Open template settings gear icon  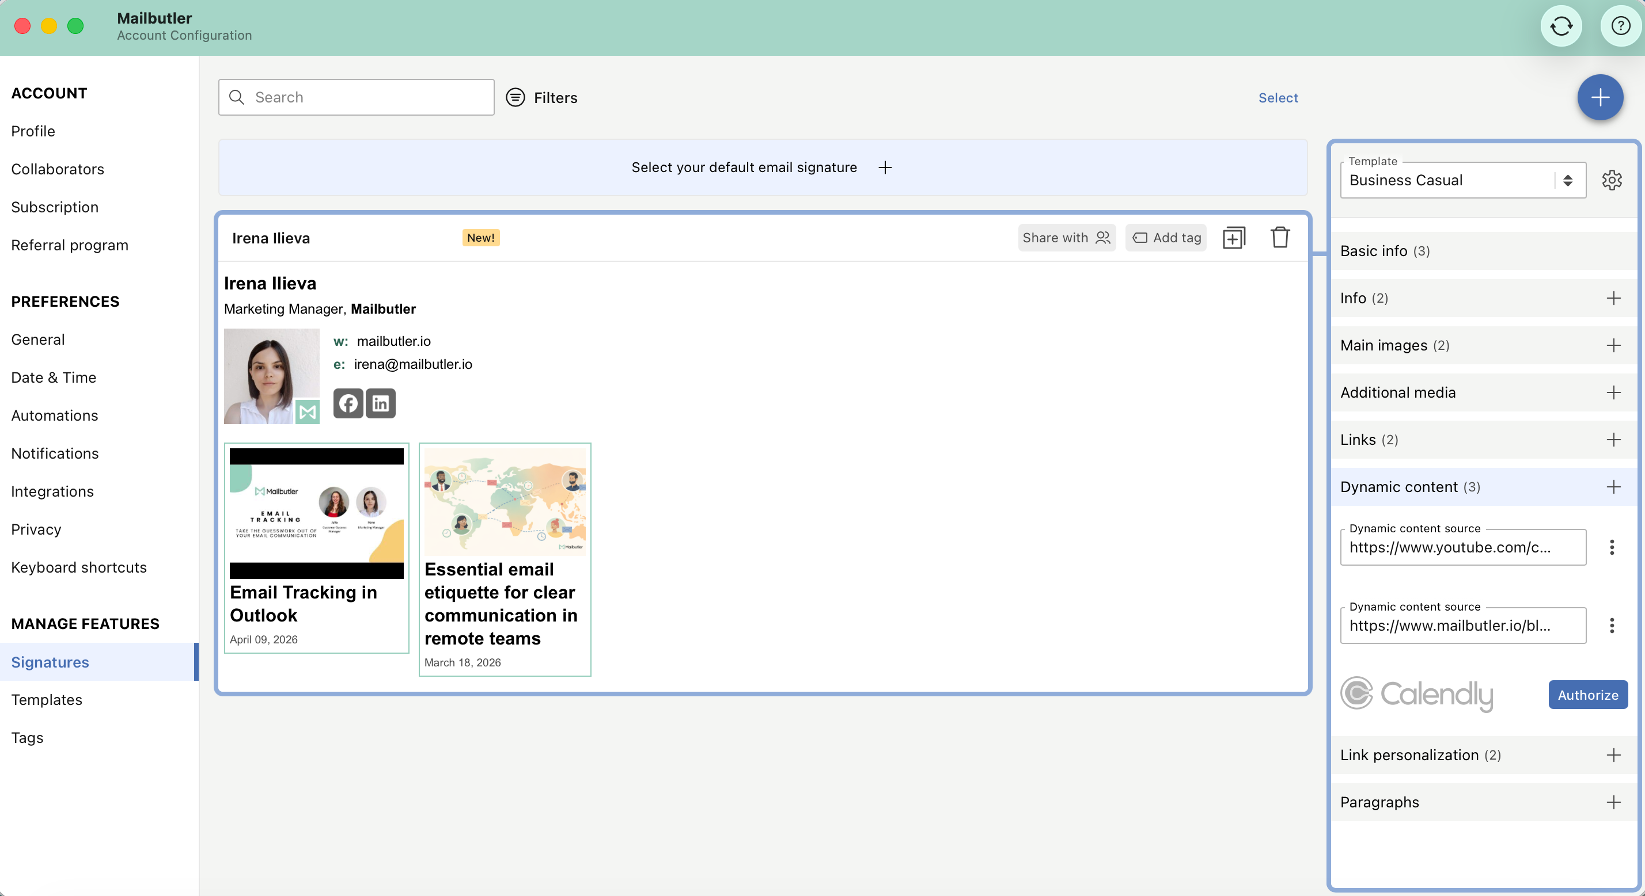pos(1612,180)
